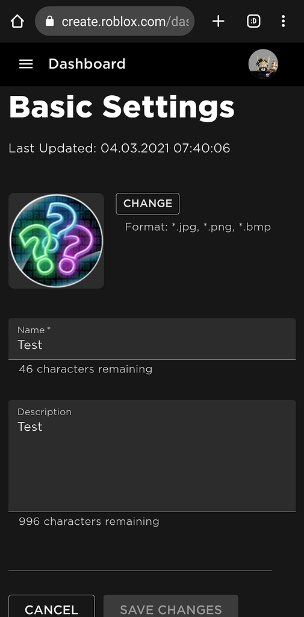Image resolution: width=304 pixels, height=617 pixels.
Task: Focus the Name field containing Test
Action: pyautogui.click(x=152, y=339)
